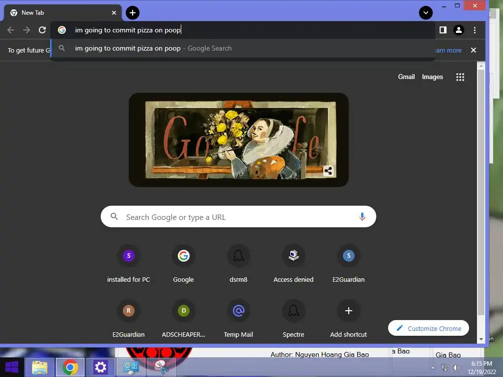Open the Spectre shortcut
Viewport: 503px width, 377px height.
(294, 320)
